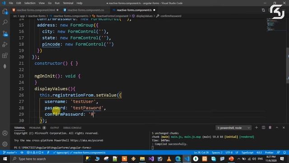The height and width of the screenshot is (163, 289).
Task: Click the confirmPassword breadcrumb
Action: pos(171,16)
